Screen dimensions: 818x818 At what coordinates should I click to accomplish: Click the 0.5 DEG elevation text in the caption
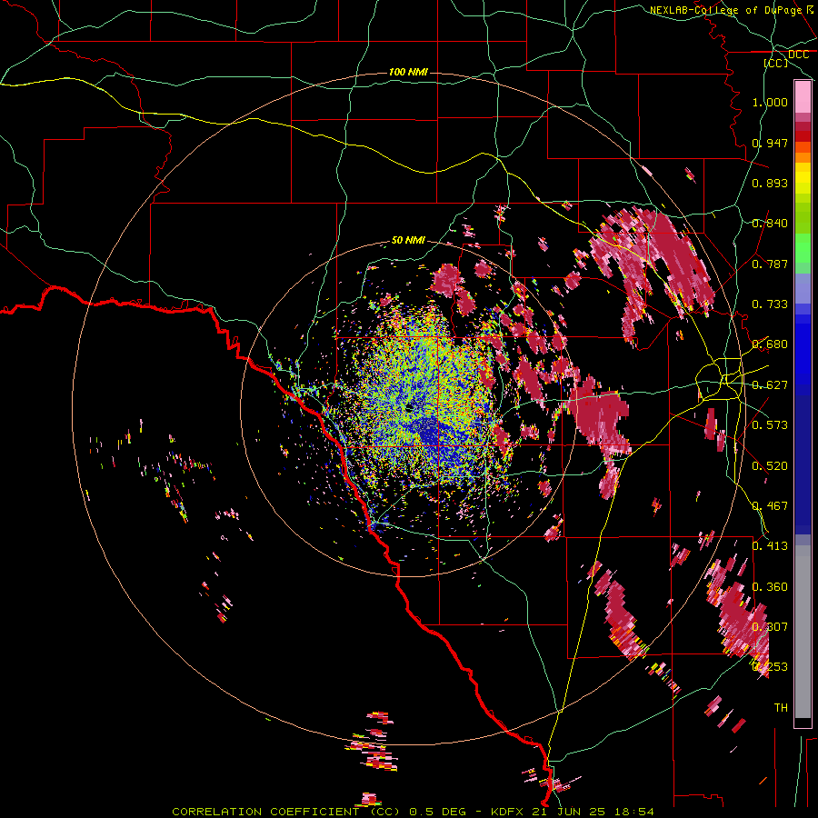438,812
